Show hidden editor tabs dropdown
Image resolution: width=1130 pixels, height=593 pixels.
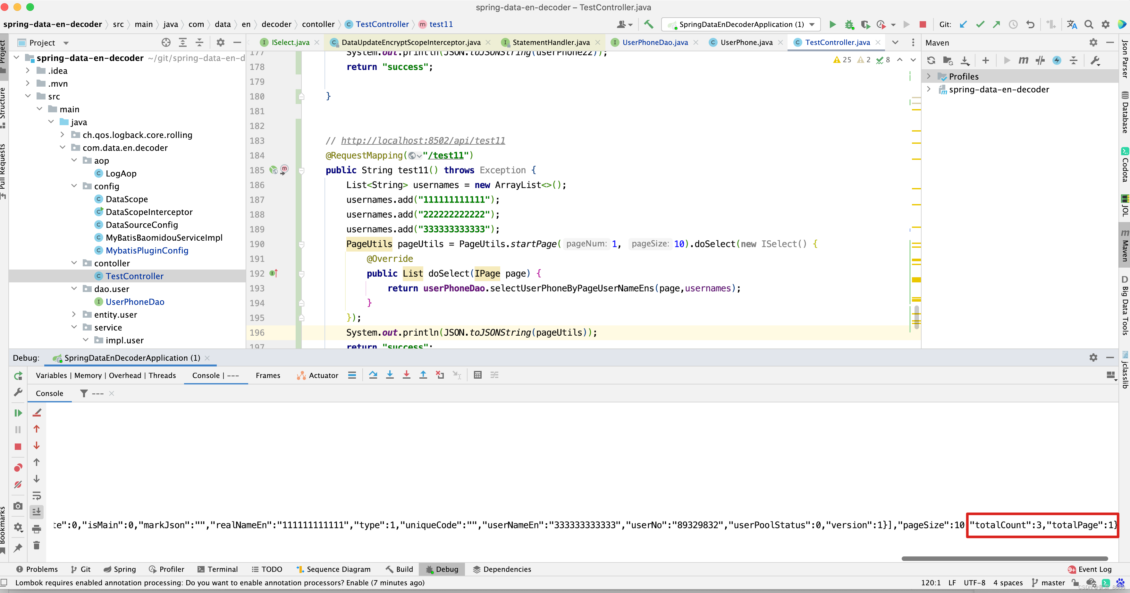pos(895,43)
